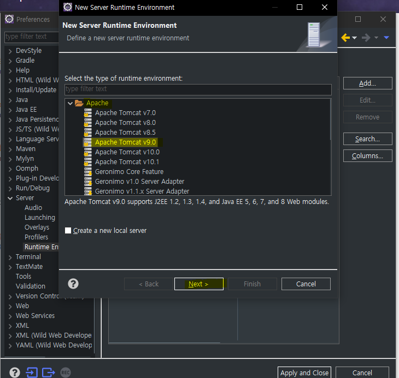
Task: Select Geronimo Core Feature runtime
Action: [x=129, y=172]
